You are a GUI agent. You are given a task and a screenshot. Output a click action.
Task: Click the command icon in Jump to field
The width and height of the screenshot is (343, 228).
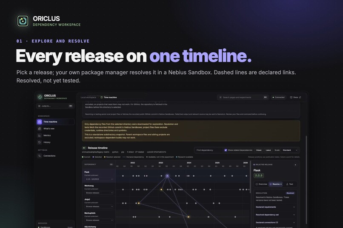pyautogui.click(x=40, y=106)
